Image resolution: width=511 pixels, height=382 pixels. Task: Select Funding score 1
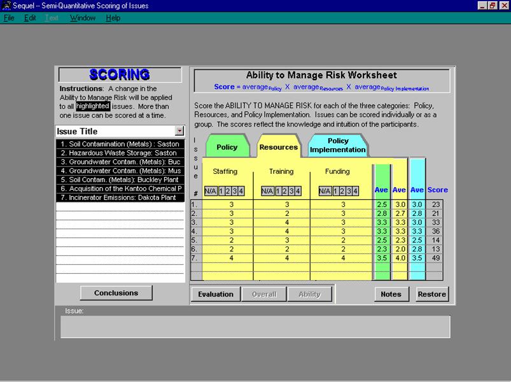click(x=335, y=191)
